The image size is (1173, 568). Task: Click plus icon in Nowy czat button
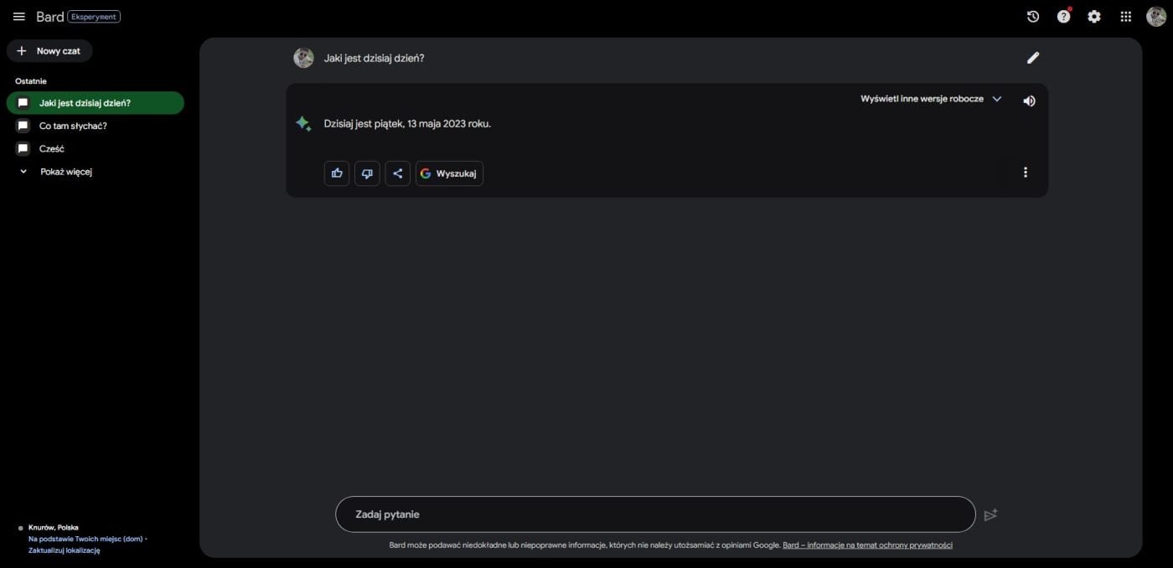tap(22, 51)
